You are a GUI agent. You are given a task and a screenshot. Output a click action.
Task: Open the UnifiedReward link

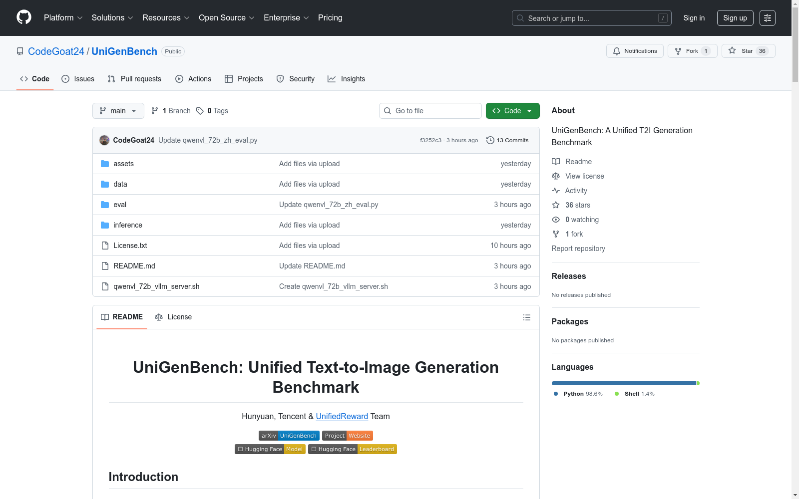click(x=342, y=416)
